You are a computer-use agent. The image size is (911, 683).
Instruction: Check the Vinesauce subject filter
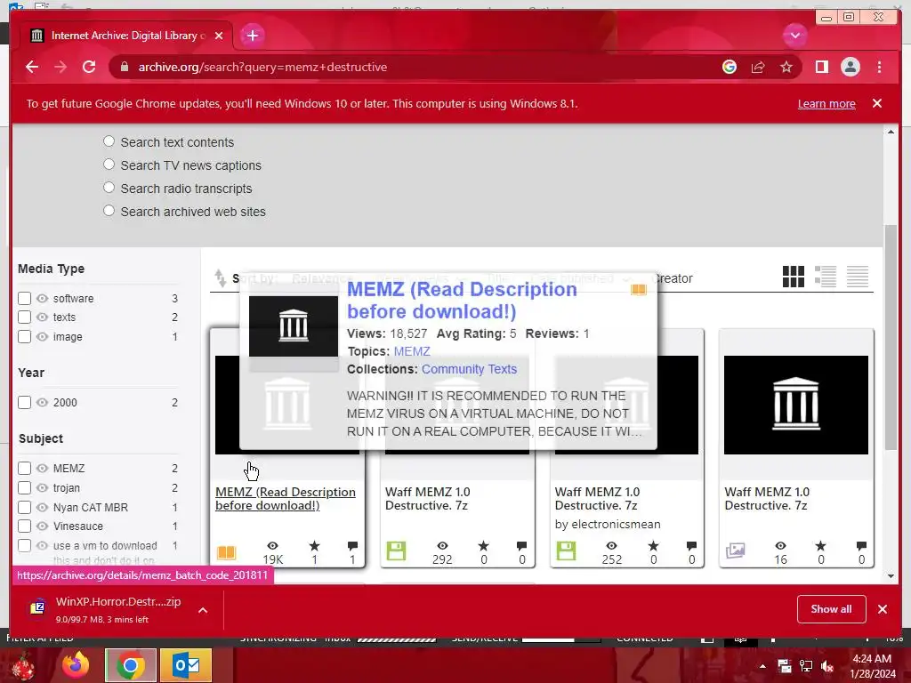click(24, 526)
